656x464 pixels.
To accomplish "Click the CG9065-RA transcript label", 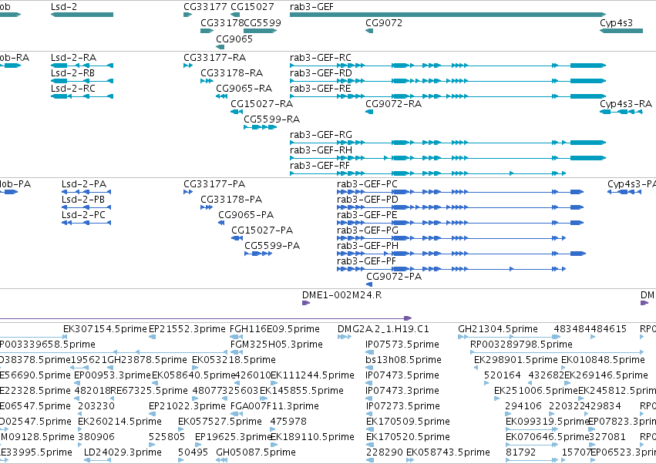I will click(244, 89).
